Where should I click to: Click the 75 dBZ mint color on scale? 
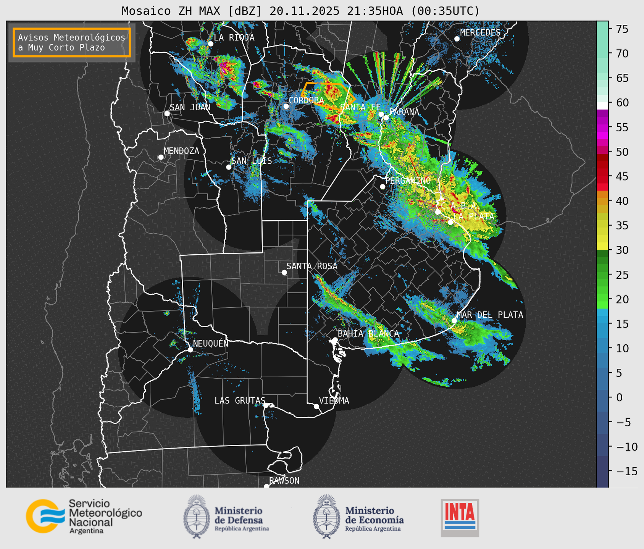(602, 29)
